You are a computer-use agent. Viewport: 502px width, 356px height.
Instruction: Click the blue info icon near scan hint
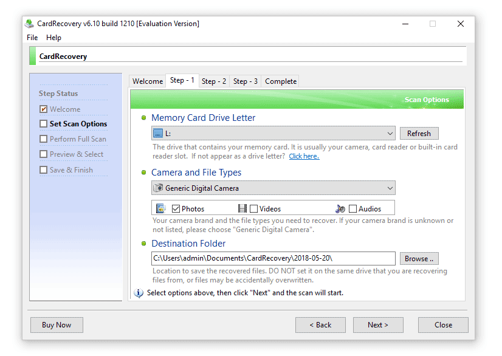139,293
